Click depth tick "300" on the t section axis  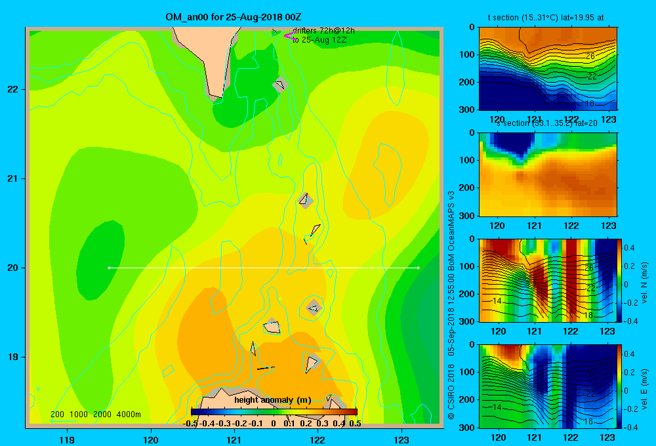pos(467,110)
